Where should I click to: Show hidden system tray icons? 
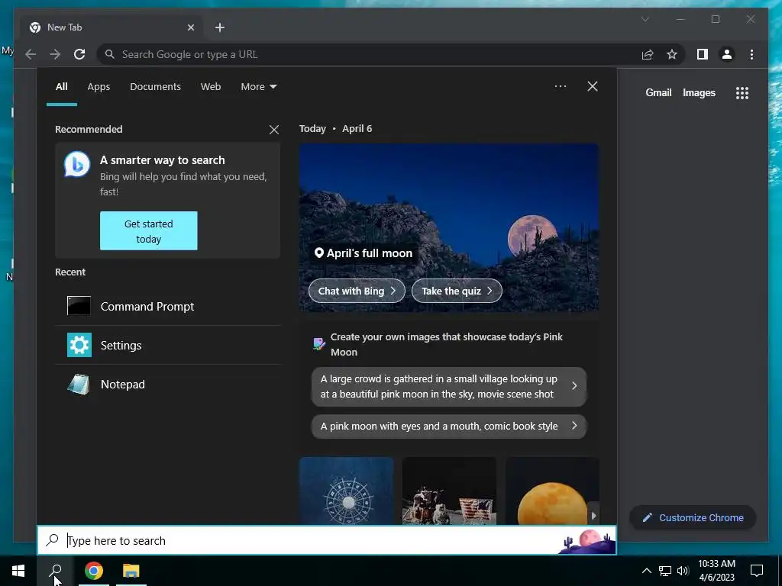pos(646,571)
